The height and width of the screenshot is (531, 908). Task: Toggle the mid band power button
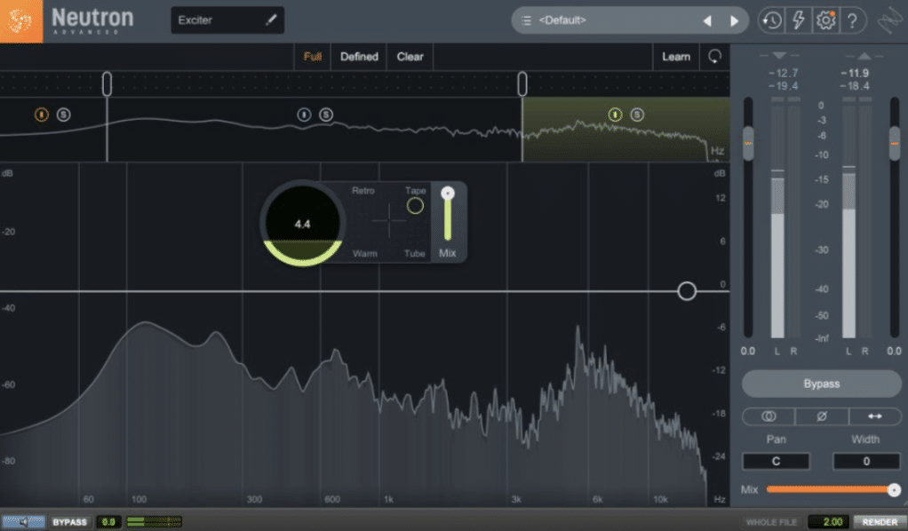(x=304, y=115)
